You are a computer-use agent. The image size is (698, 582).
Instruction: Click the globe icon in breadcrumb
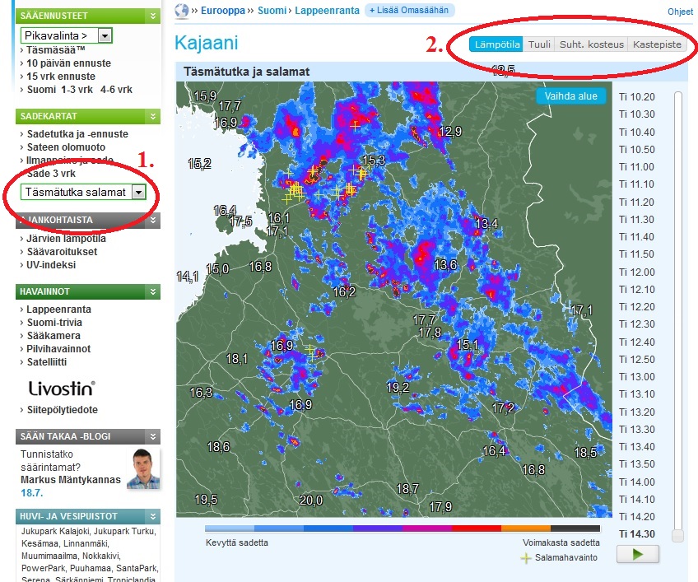[x=182, y=10]
